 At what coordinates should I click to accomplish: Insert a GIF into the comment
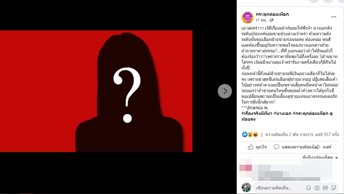[325, 188]
